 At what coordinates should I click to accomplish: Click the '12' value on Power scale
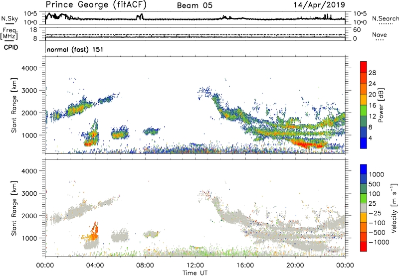tap(372, 117)
